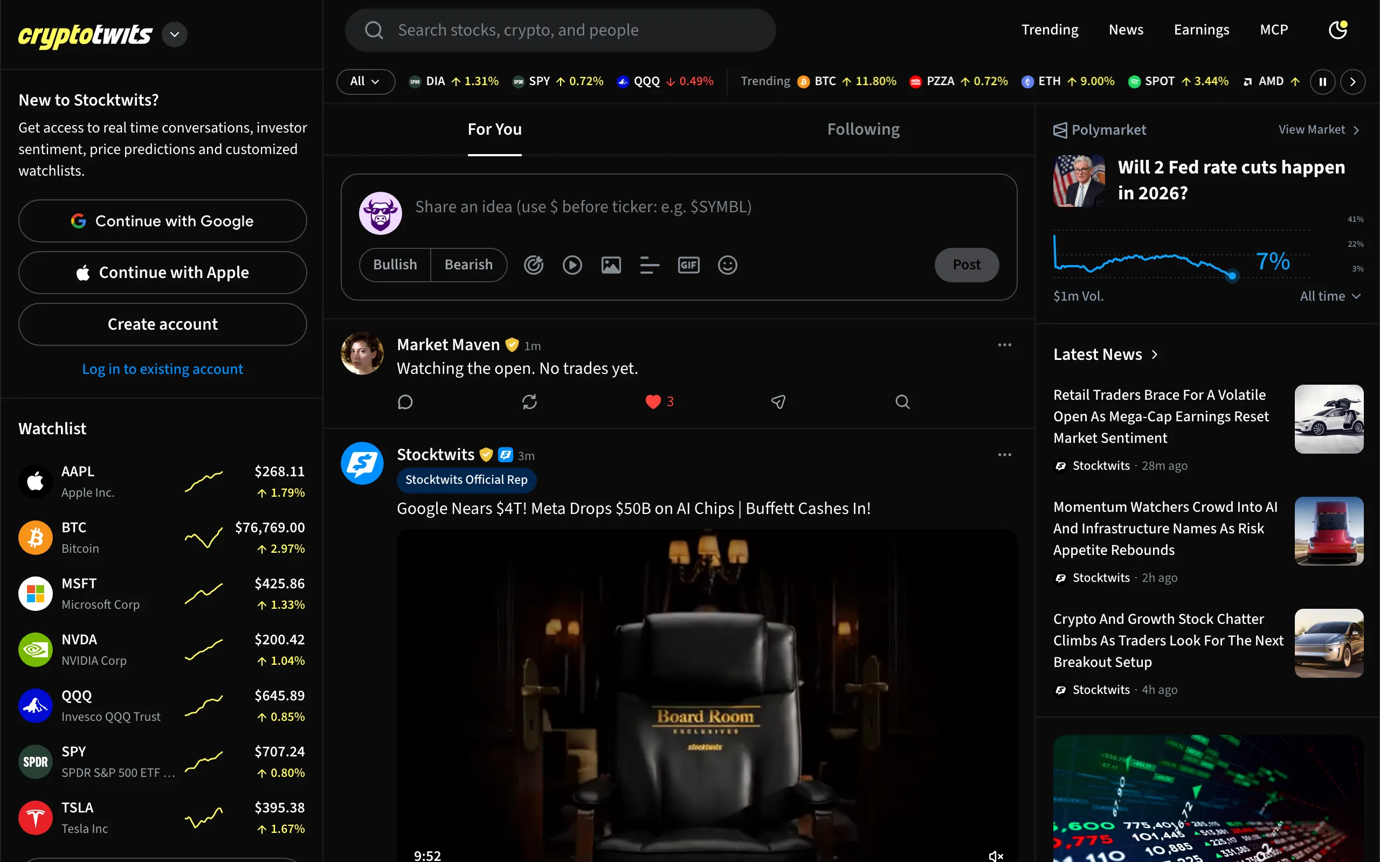
Task: Click the poll icon in composer
Action: (650, 265)
